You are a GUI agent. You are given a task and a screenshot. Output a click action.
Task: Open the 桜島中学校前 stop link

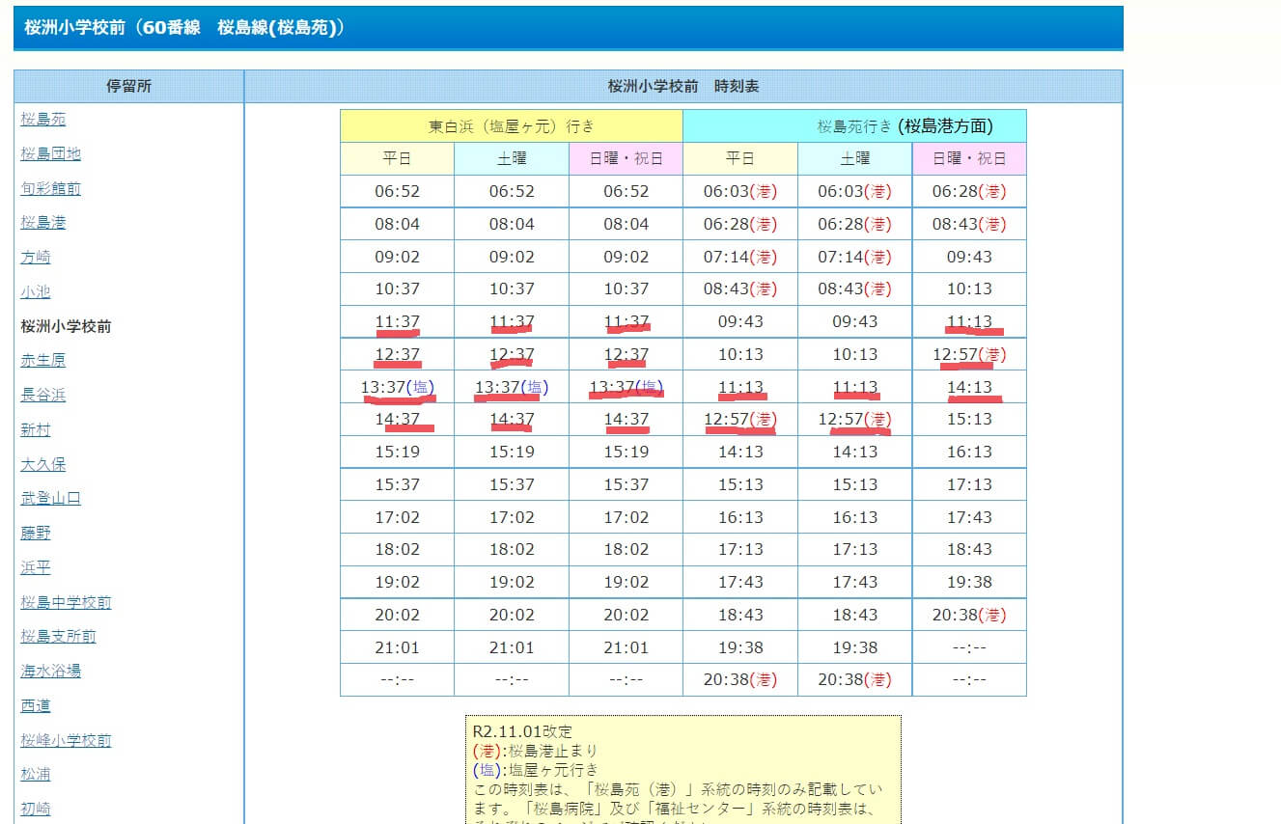tap(66, 603)
